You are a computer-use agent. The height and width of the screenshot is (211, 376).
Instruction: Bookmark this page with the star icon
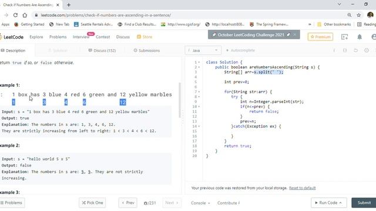(359, 15)
